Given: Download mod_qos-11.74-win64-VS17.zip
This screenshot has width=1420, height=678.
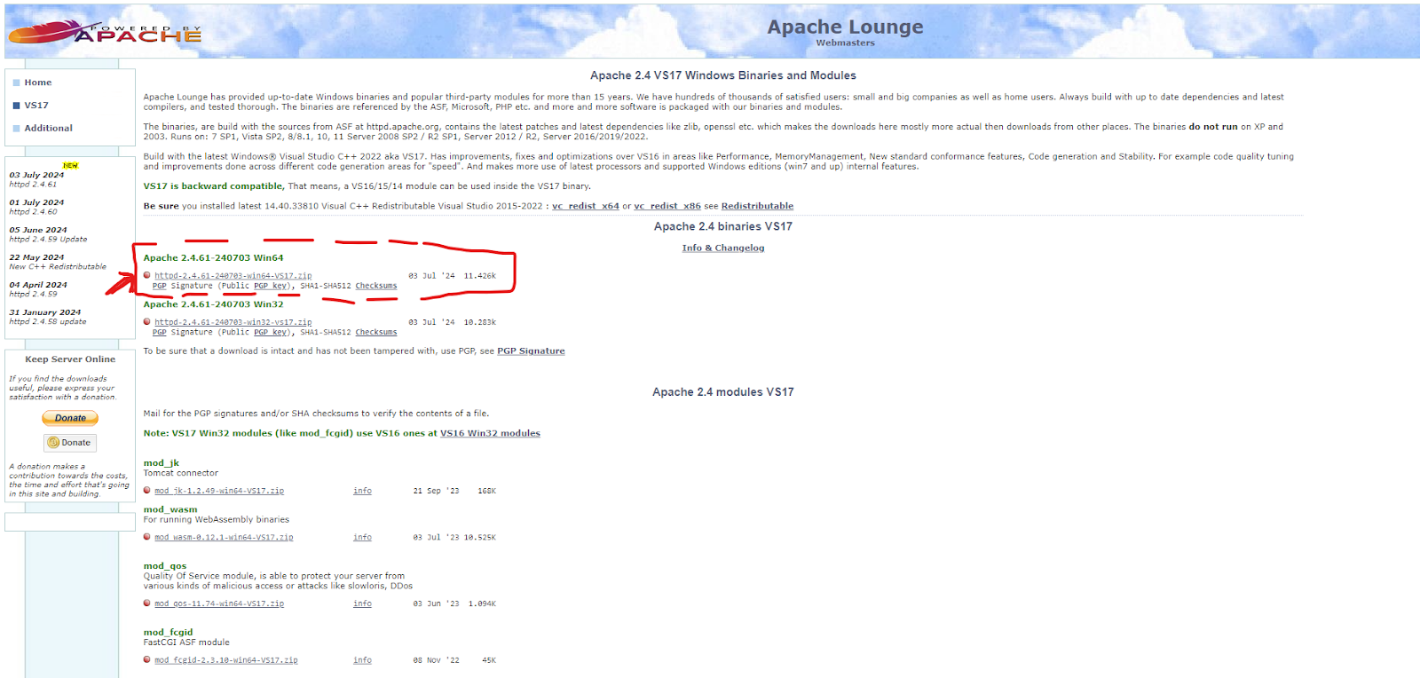Looking at the screenshot, I should tap(219, 604).
